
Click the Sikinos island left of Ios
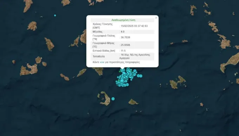pos(82,73)
